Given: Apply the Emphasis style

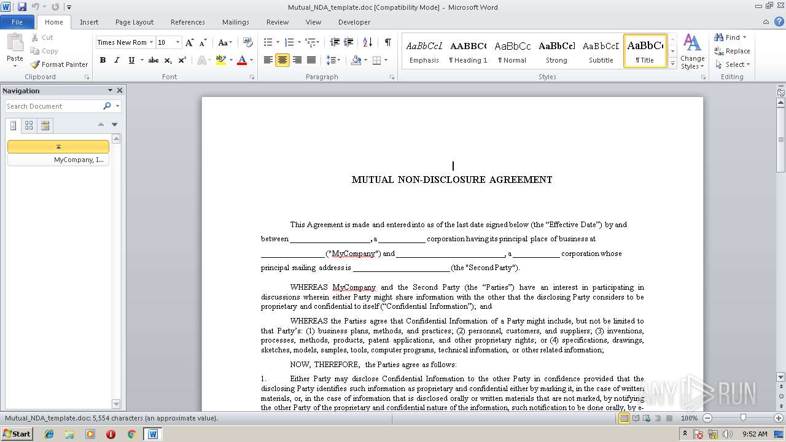Looking at the screenshot, I should pyautogui.click(x=424, y=51).
